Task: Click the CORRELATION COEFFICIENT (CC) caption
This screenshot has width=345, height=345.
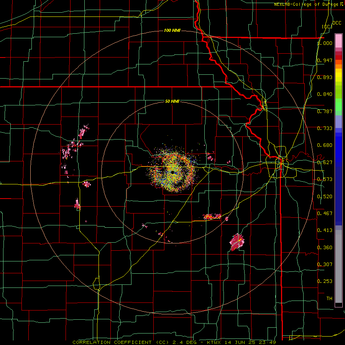Action: point(121,342)
